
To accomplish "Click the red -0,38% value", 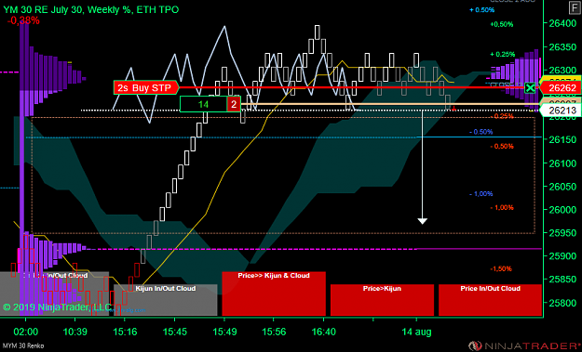I will point(23,20).
